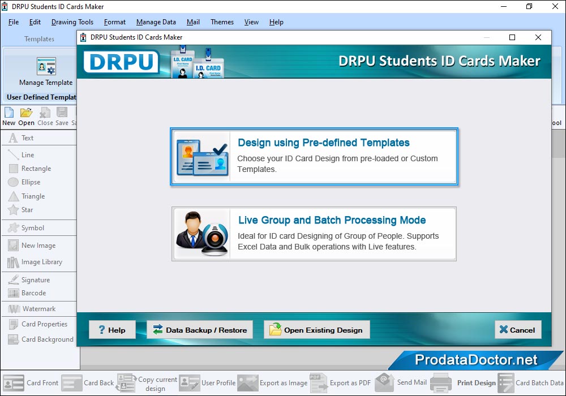
Task: Open the Help menu in menu bar
Action: [x=276, y=22]
